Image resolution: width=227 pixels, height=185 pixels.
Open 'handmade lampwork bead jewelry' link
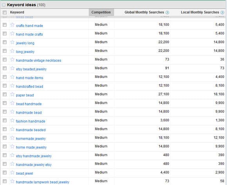click(43, 182)
